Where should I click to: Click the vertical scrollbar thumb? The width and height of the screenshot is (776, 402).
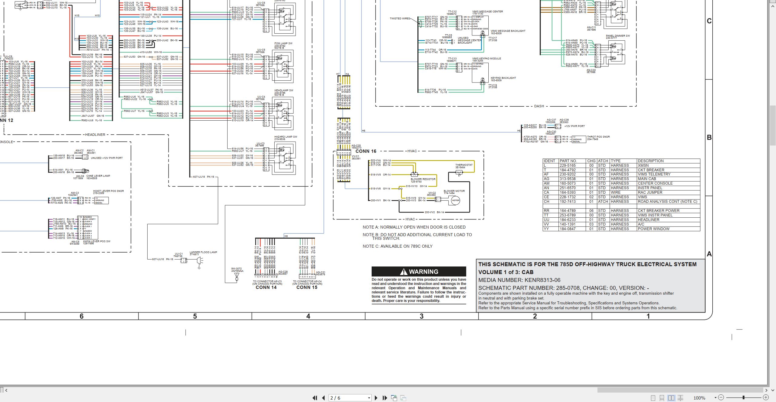773,126
